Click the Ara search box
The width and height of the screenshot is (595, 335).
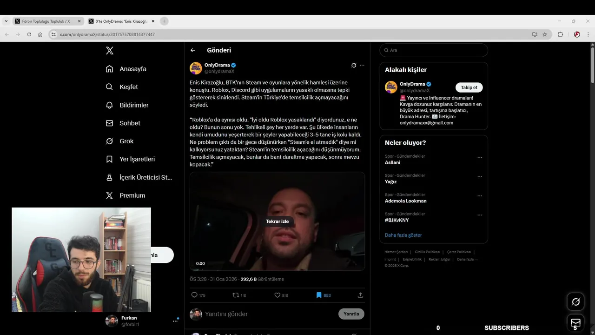[434, 50]
